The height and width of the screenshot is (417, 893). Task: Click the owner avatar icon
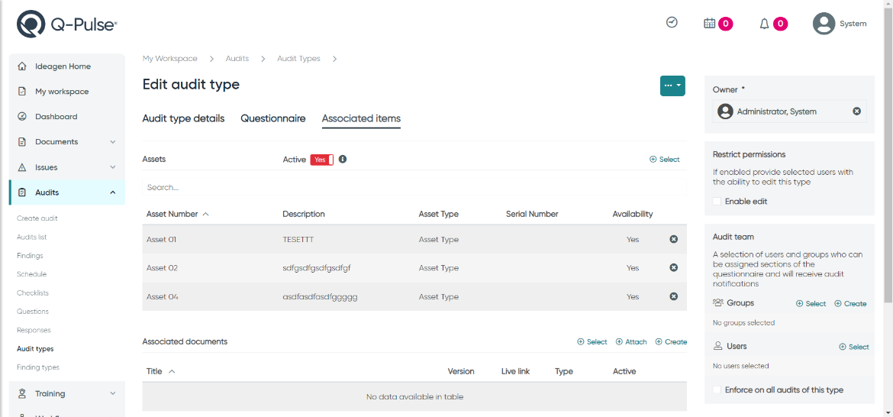(725, 111)
